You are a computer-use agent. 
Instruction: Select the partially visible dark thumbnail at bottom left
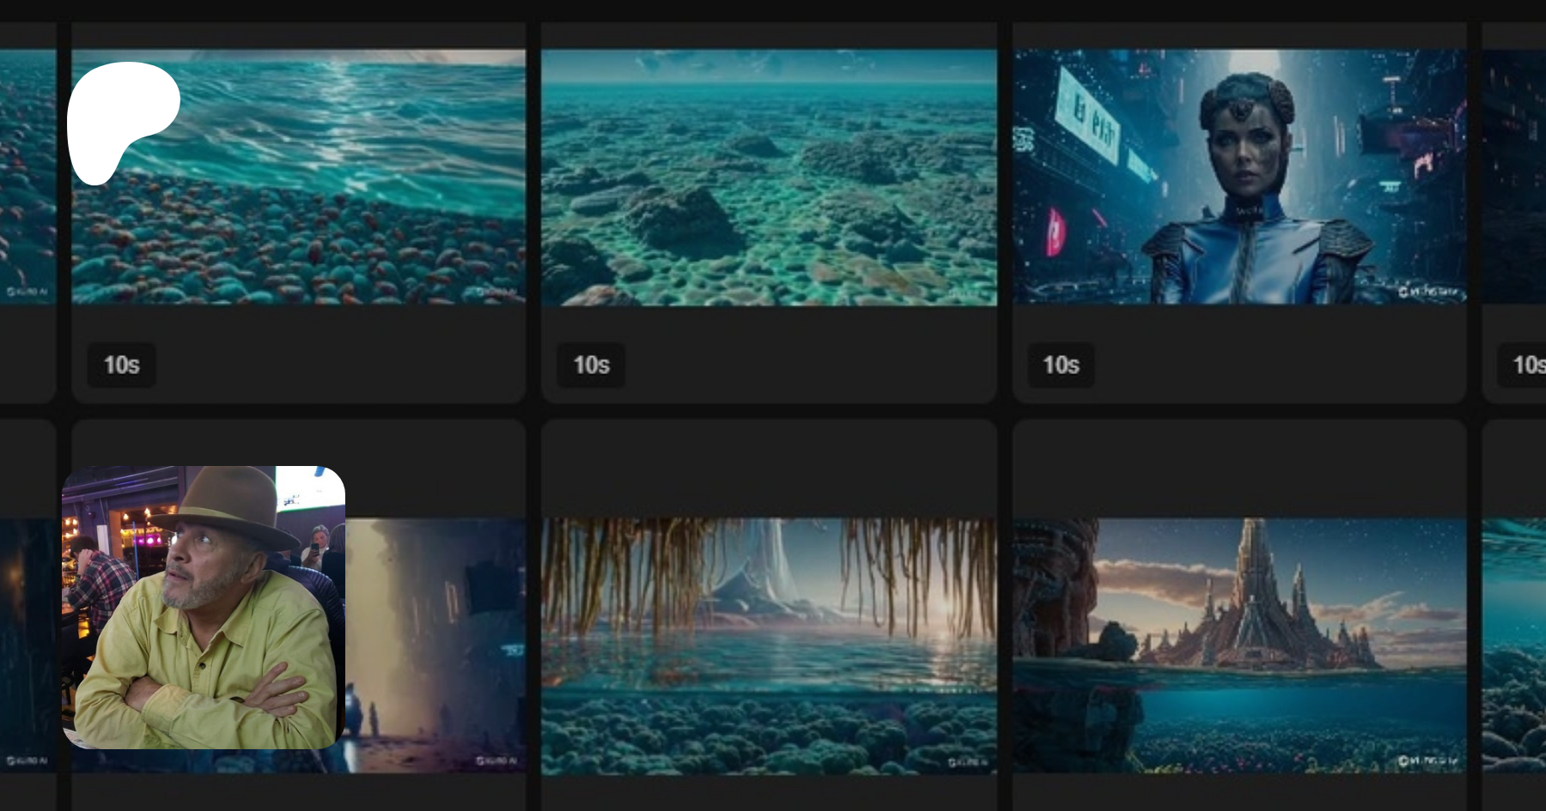27,644
